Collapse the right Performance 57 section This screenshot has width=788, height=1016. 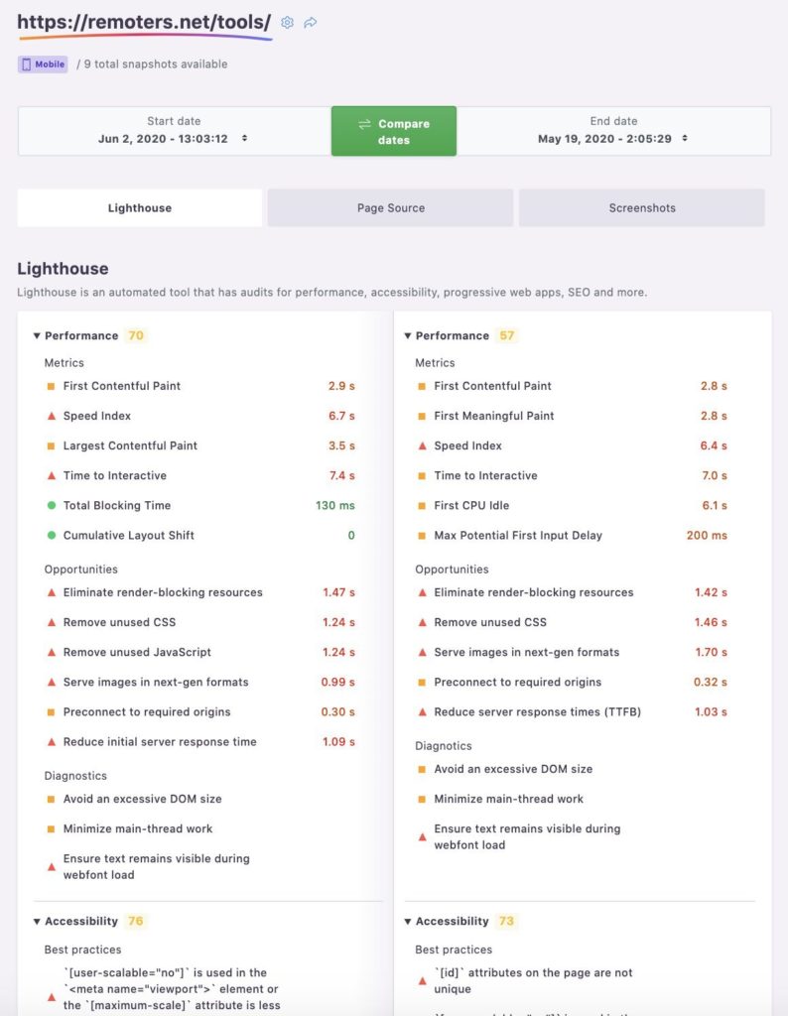pyautogui.click(x=408, y=335)
